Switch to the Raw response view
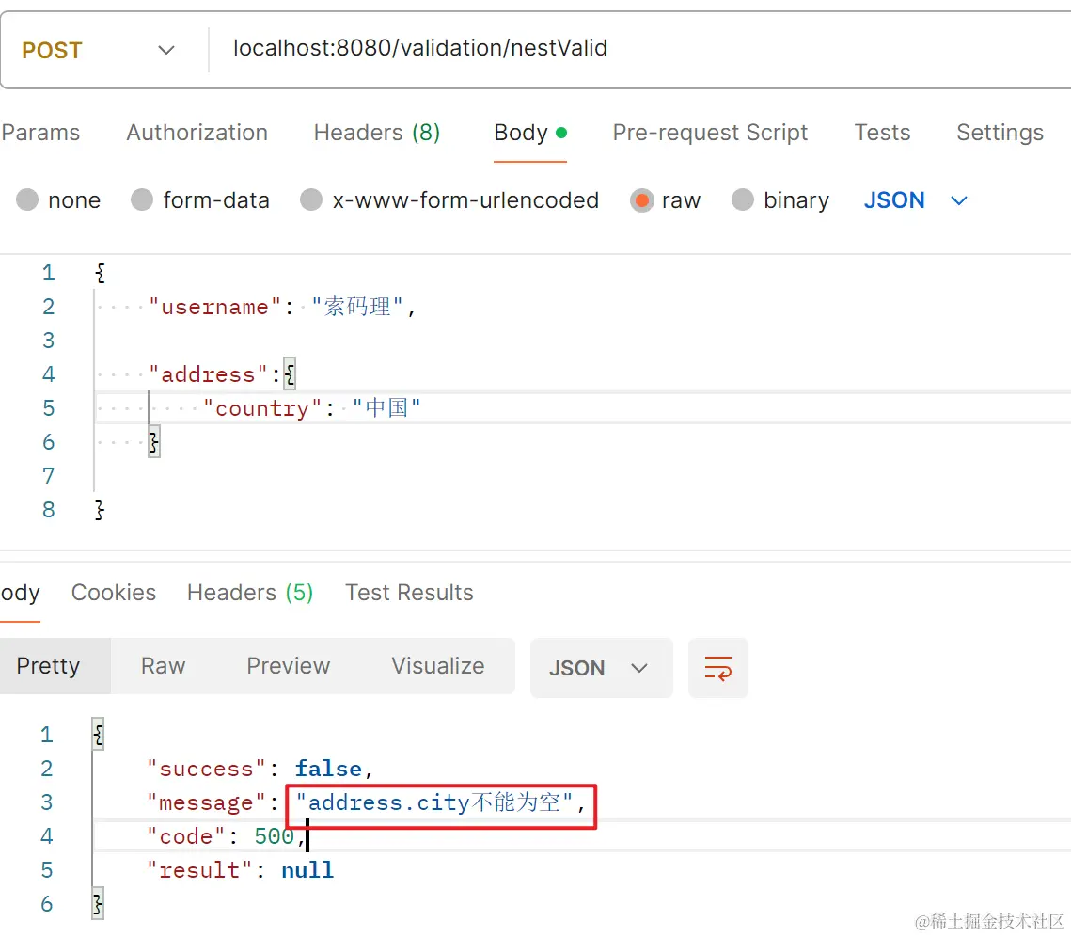1071x937 pixels. (x=164, y=666)
